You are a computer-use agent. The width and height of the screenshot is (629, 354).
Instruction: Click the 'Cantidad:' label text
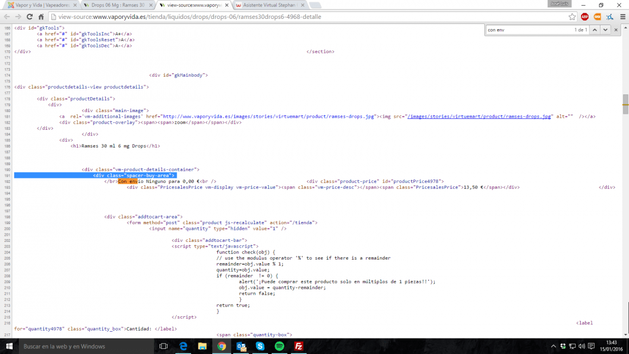tap(139, 329)
